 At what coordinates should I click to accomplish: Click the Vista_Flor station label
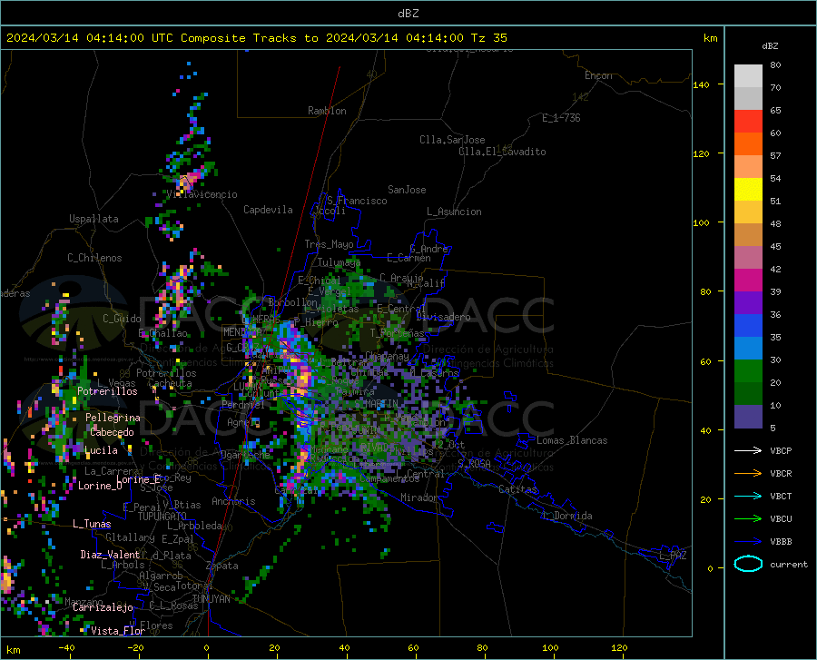(118, 631)
